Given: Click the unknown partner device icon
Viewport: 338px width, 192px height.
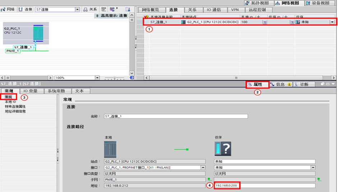Looking at the screenshot, I should [223, 149].
